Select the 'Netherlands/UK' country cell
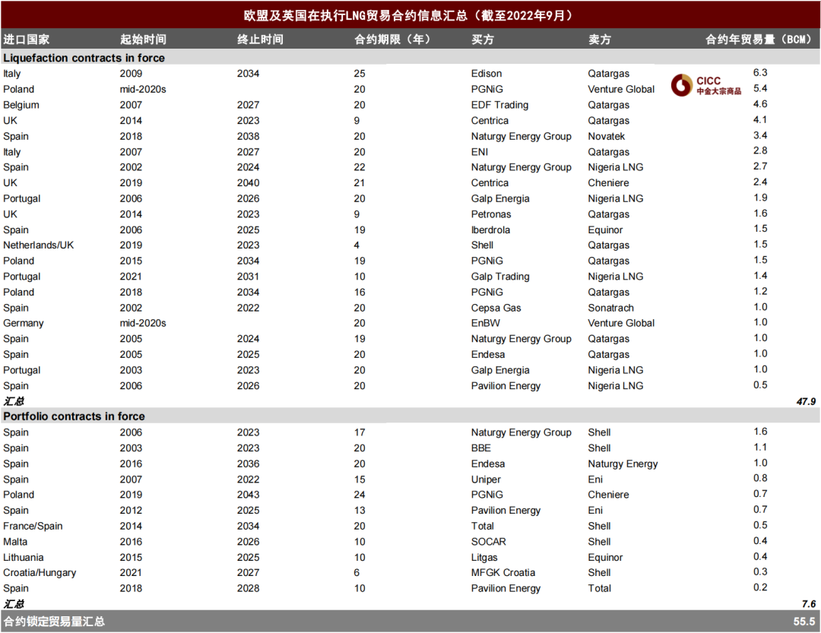This screenshot has width=821, height=633. [38, 245]
